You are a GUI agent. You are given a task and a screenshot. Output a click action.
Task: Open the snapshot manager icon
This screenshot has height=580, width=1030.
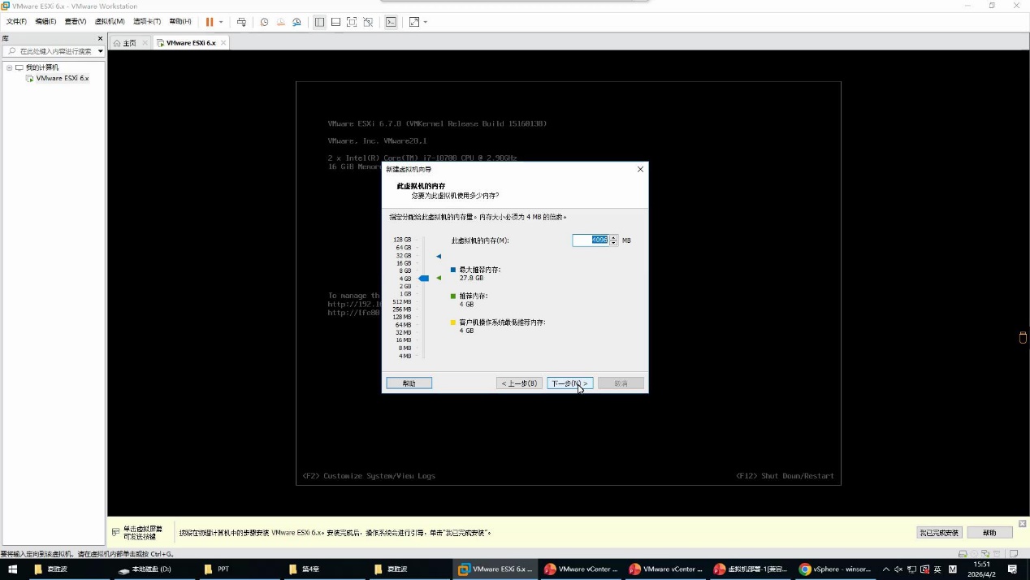(x=296, y=22)
